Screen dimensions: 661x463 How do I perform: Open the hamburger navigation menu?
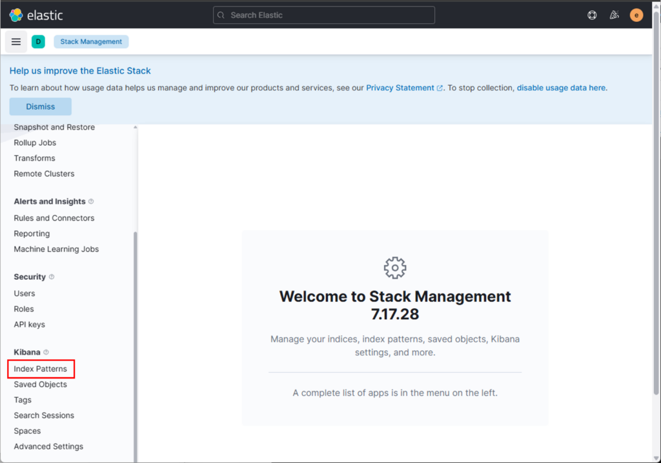pyautogui.click(x=16, y=42)
